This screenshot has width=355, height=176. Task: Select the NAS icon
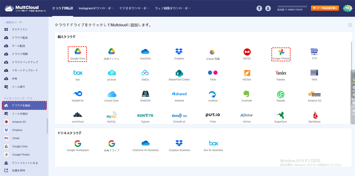(x=314, y=75)
